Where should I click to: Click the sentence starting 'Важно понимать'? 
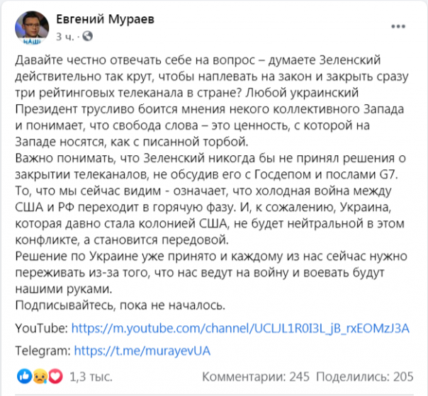(207, 154)
